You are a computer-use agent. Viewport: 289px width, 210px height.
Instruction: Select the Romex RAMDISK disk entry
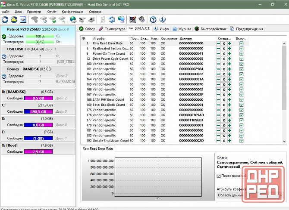(38, 76)
